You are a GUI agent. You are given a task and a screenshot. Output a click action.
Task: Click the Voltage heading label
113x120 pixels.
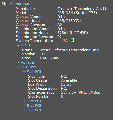point(27,62)
